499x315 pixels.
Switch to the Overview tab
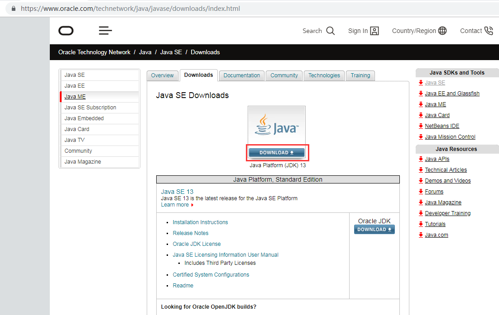coord(162,75)
